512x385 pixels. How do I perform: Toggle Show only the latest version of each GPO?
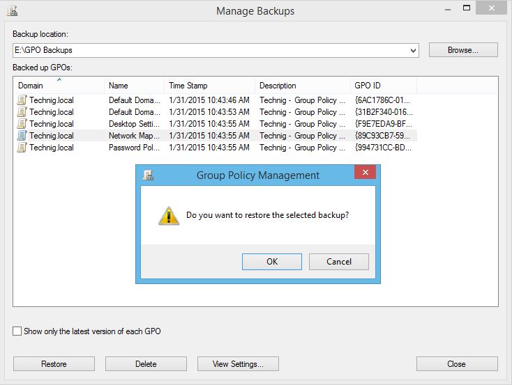tap(17, 331)
